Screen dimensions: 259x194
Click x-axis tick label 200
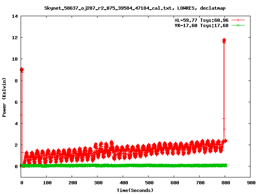[73, 183]
